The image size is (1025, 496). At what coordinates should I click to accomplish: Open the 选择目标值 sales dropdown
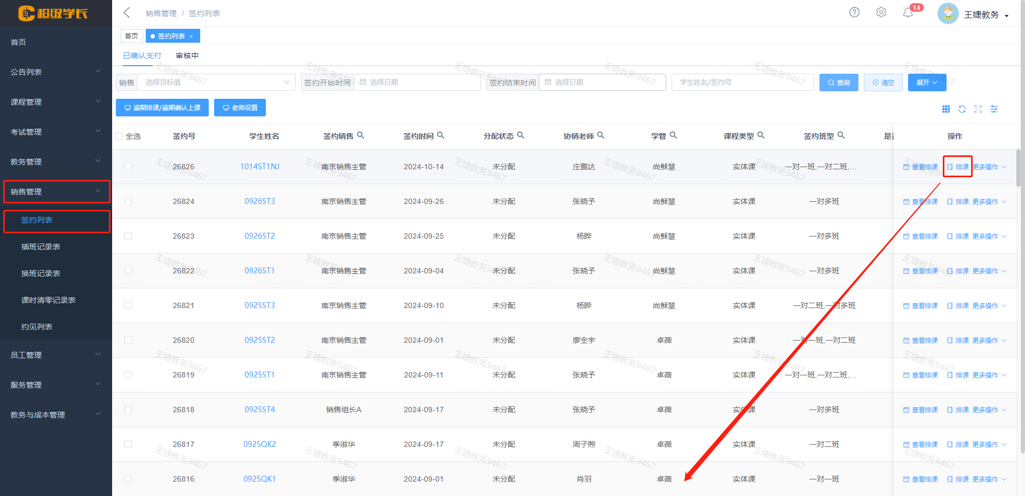(x=216, y=82)
